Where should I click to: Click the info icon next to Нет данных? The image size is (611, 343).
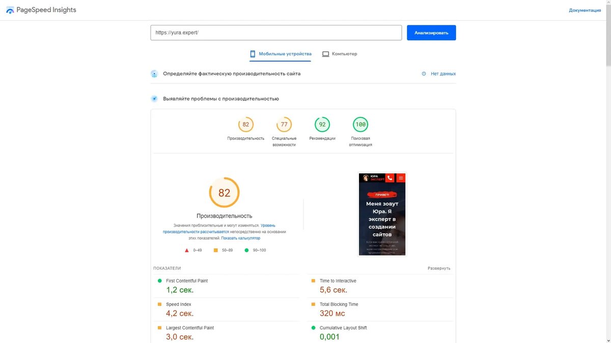tap(424, 74)
